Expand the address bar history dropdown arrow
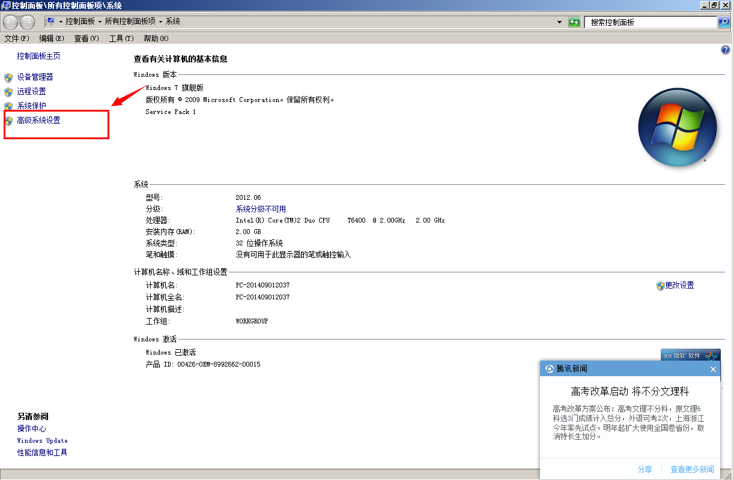Image resolution: width=734 pixels, height=480 pixels. pyautogui.click(x=560, y=22)
